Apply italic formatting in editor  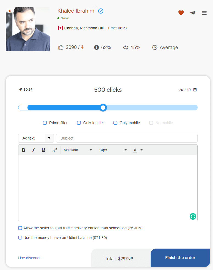click(x=34, y=150)
